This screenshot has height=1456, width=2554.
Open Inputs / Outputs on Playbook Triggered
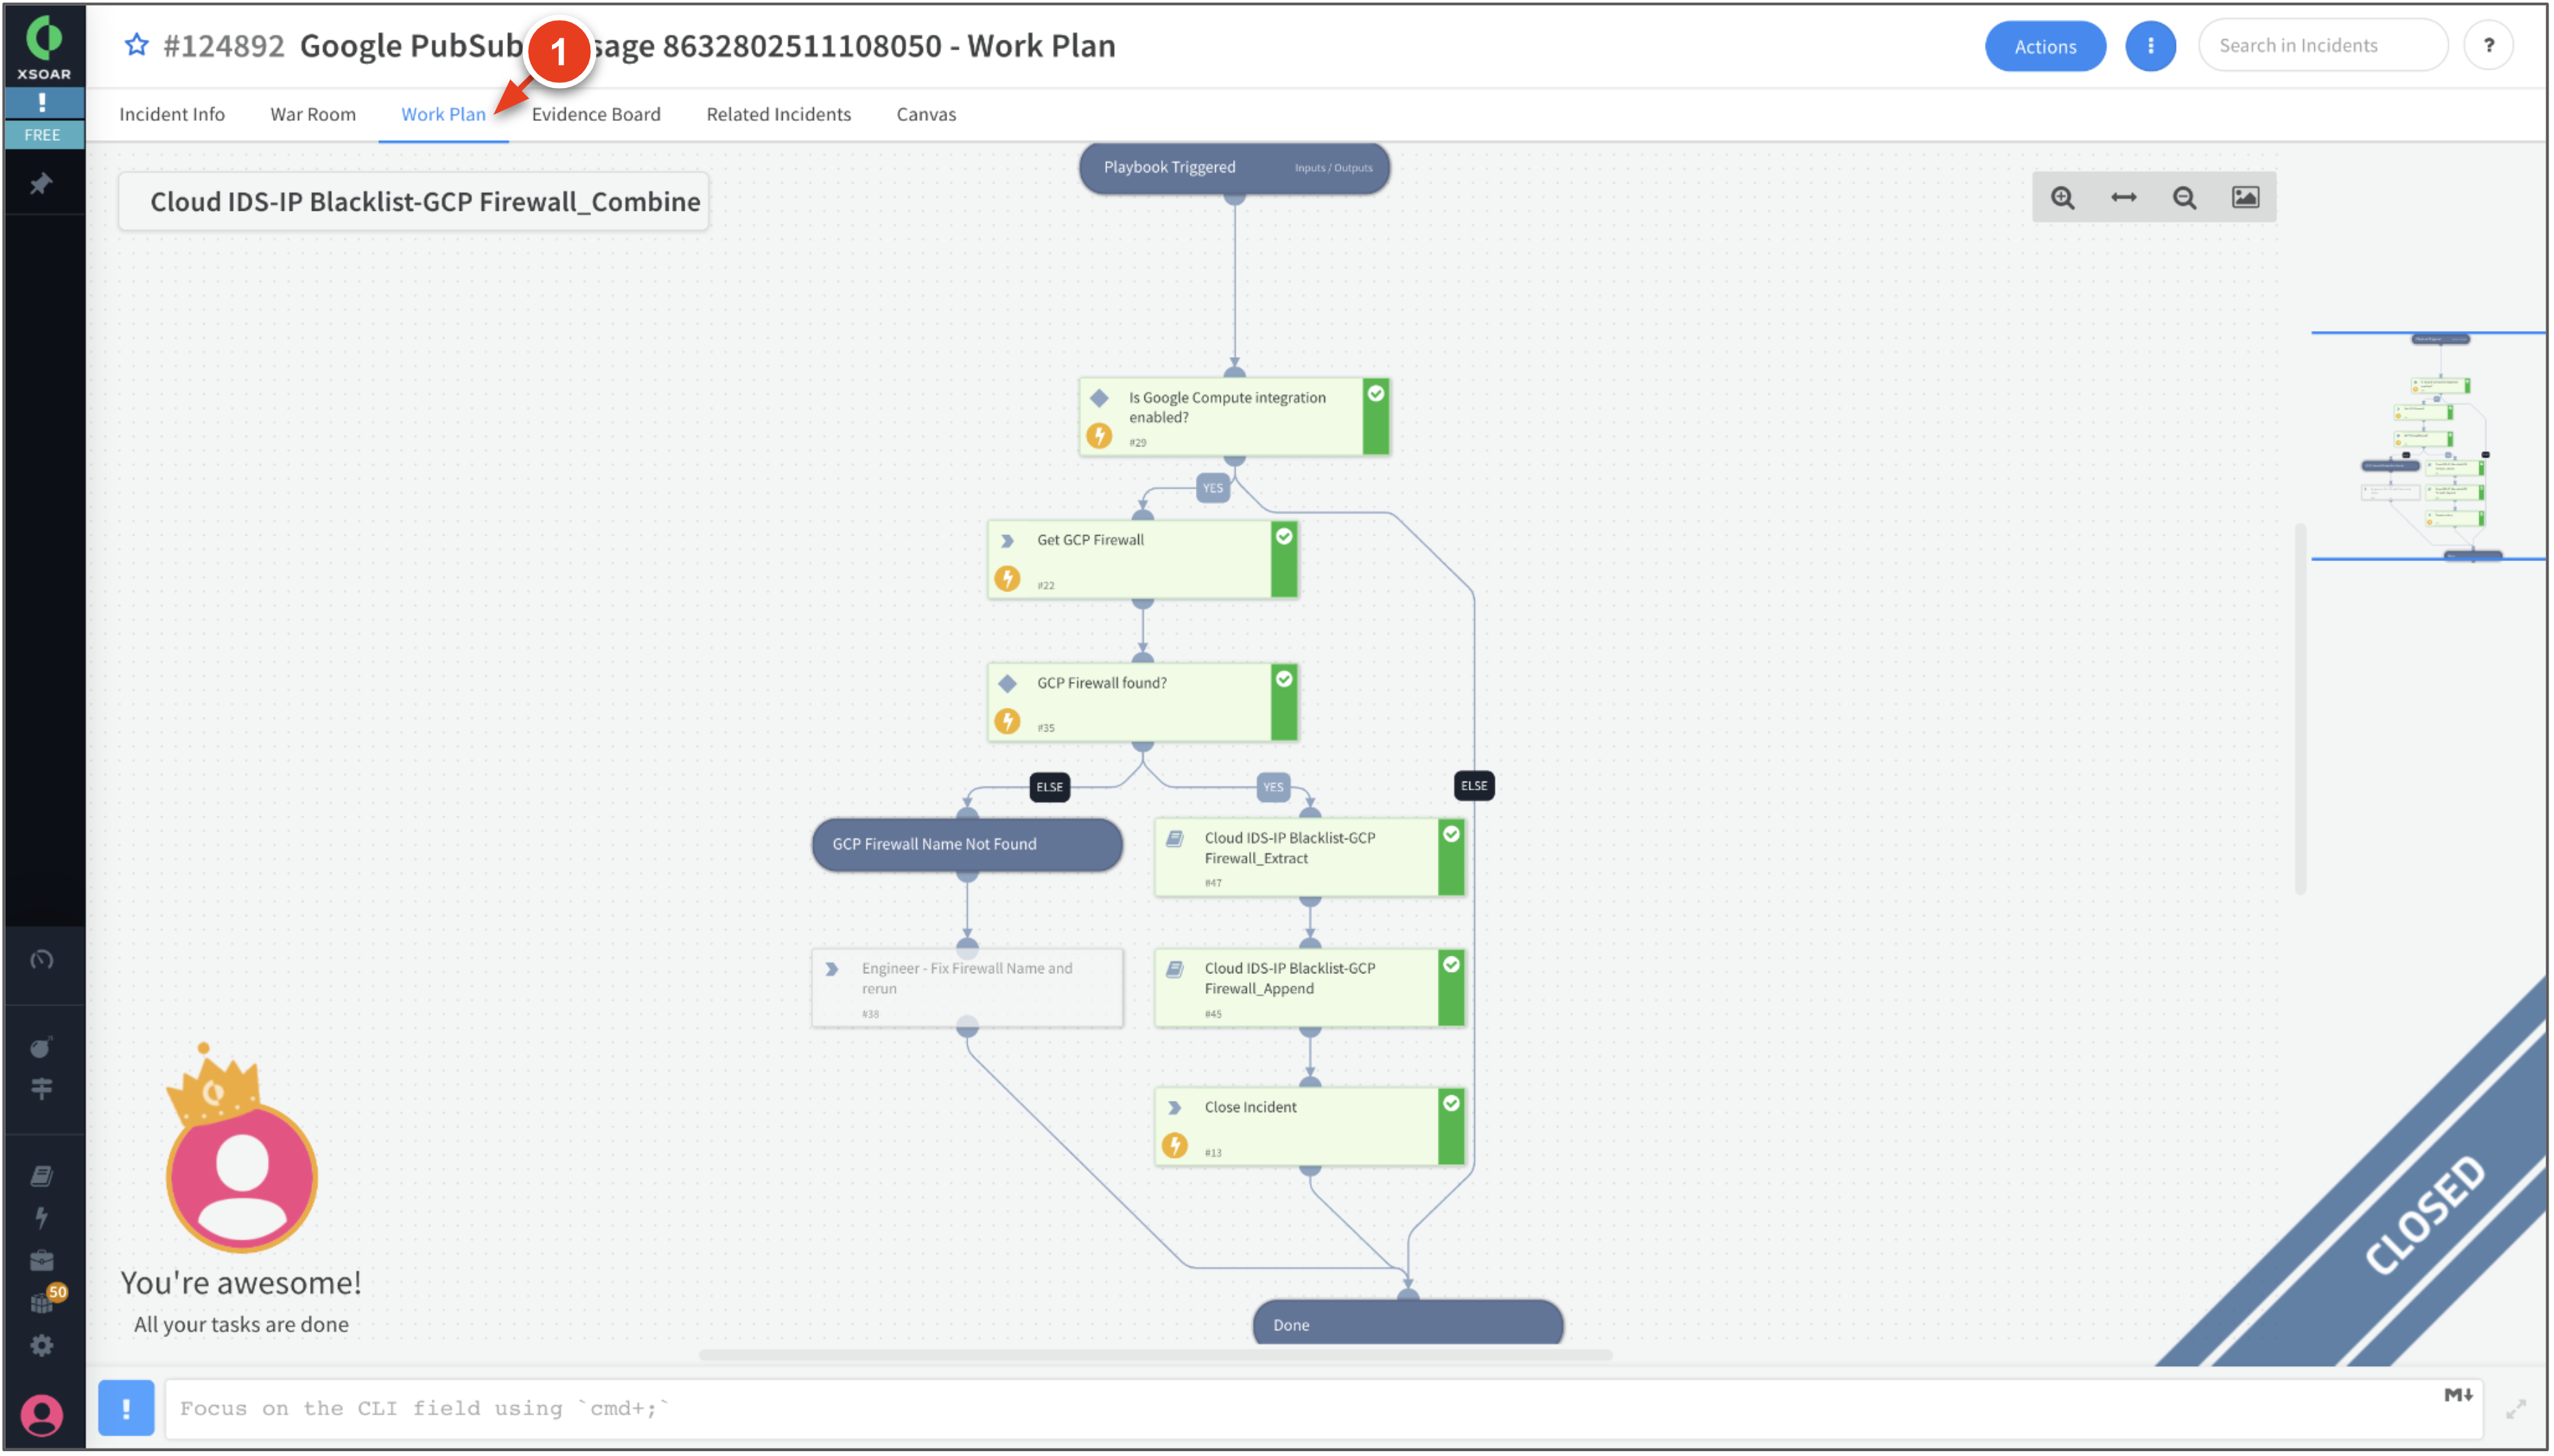pyautogui.click(x=1333, y=168)
